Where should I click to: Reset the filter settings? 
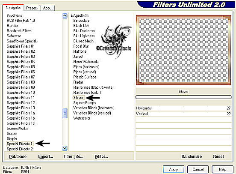pos(218,156)
